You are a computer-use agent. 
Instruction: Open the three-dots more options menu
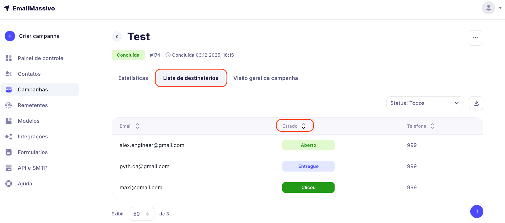[475, 38]
